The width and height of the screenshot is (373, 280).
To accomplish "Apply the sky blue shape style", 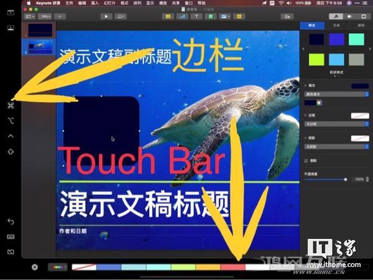I will pos(336,59).
